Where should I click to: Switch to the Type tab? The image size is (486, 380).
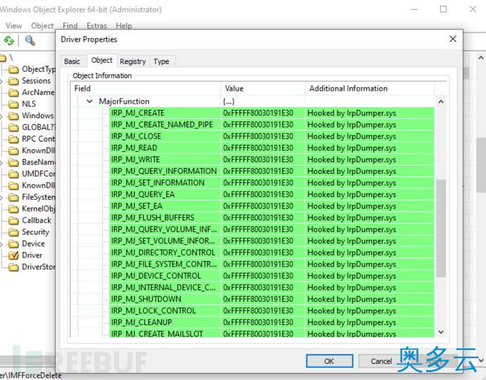coord(161,61)
